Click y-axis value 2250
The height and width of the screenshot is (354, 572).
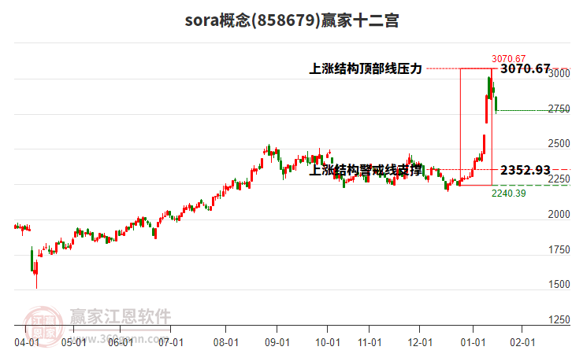click(559, 179)
